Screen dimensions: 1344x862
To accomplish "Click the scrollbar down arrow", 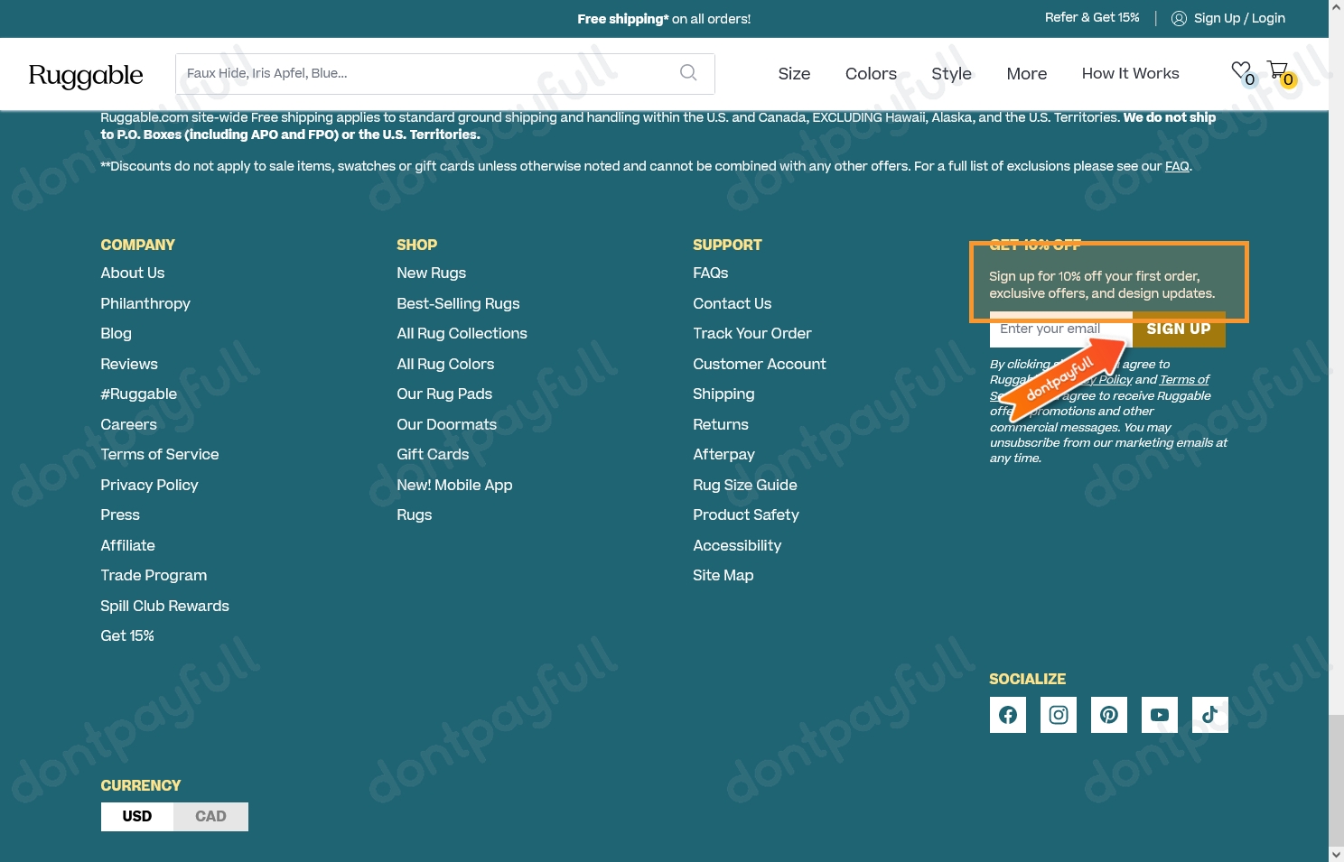I will tap(1336, 854).
